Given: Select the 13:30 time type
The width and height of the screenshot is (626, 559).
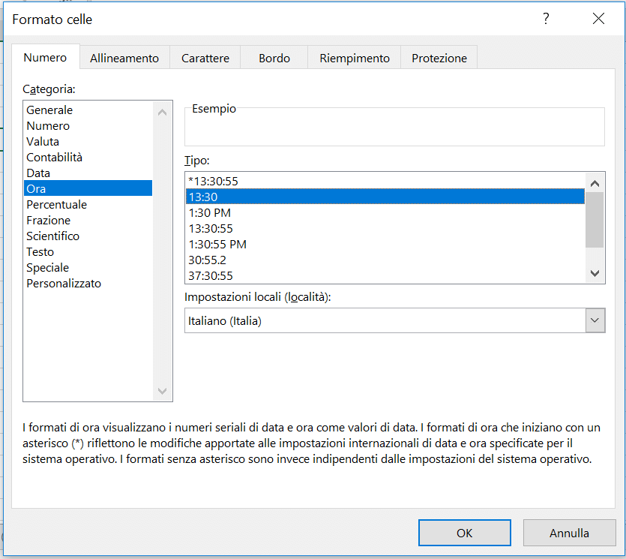Looking at the screenshot, I should [x=385, y=197].
